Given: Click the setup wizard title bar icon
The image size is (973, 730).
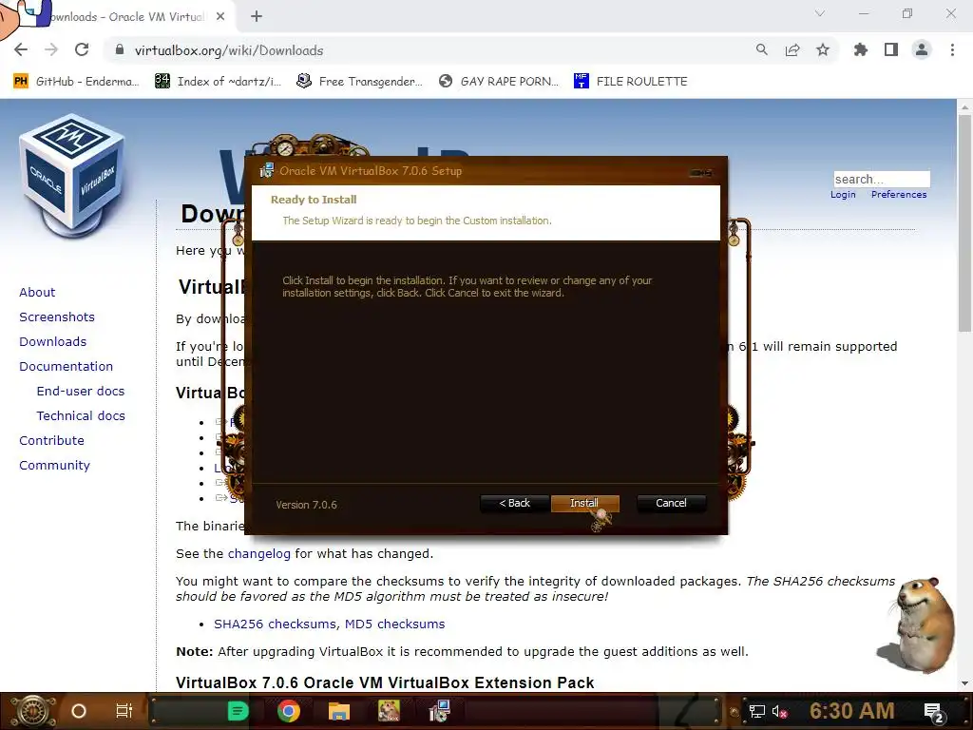Looking at the screenshot, I should pos(267,171).
